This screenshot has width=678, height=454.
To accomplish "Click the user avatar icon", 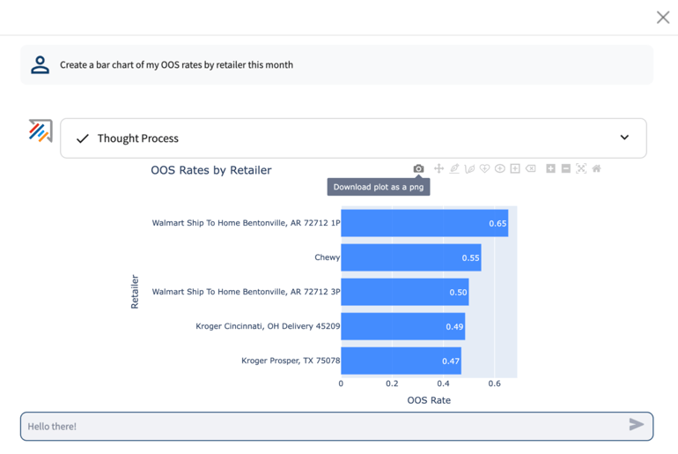I will coord(40,65).
